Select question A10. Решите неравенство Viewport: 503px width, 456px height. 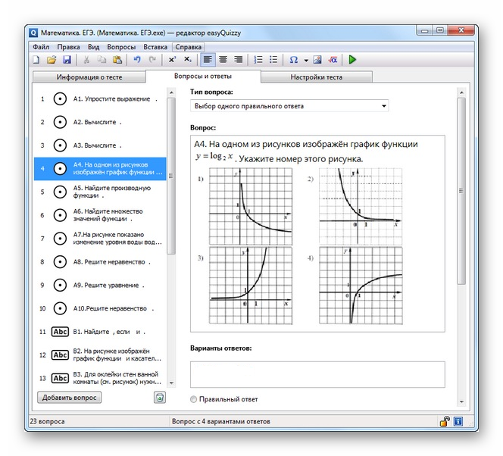100,308
